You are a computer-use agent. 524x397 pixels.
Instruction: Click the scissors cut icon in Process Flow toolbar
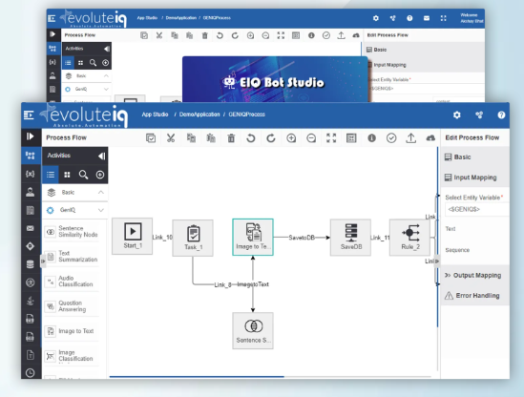pos(171,137)
